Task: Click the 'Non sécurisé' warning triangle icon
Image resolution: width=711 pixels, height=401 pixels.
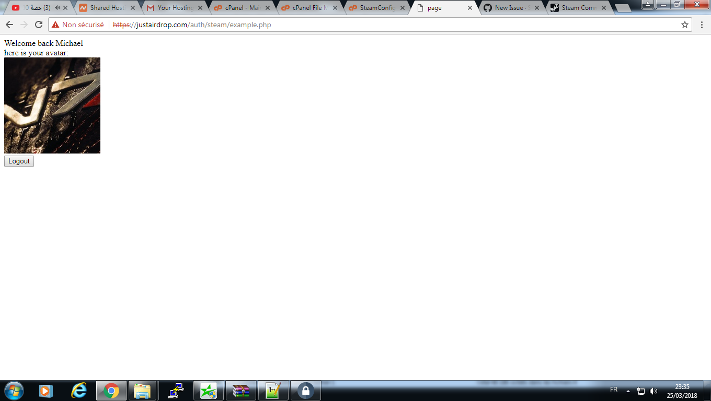Action: click(55, 25)
